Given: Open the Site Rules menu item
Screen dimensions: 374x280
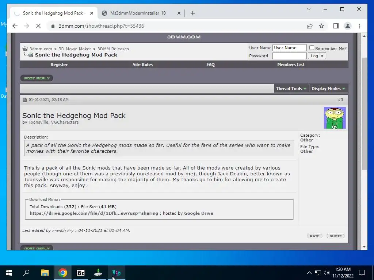Looking at the screenshot, I should pyautogui.click(x=143, y=65).
